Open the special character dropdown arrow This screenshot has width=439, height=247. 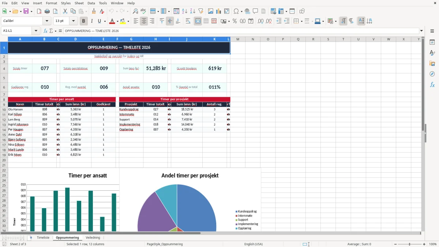pyautogui.click(x=242, y=11)
